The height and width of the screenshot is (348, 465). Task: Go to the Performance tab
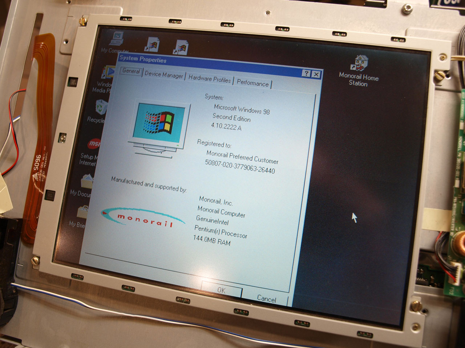(x=253, y=83)
